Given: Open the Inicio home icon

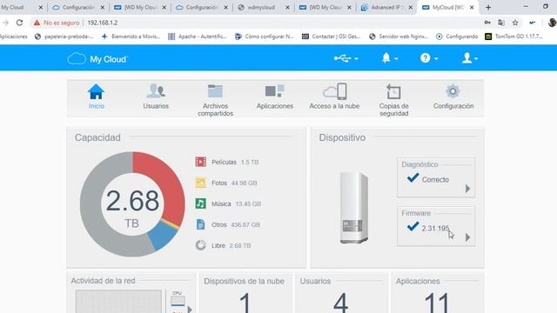Looking at the screenshot, I should [x=96, y=91].
